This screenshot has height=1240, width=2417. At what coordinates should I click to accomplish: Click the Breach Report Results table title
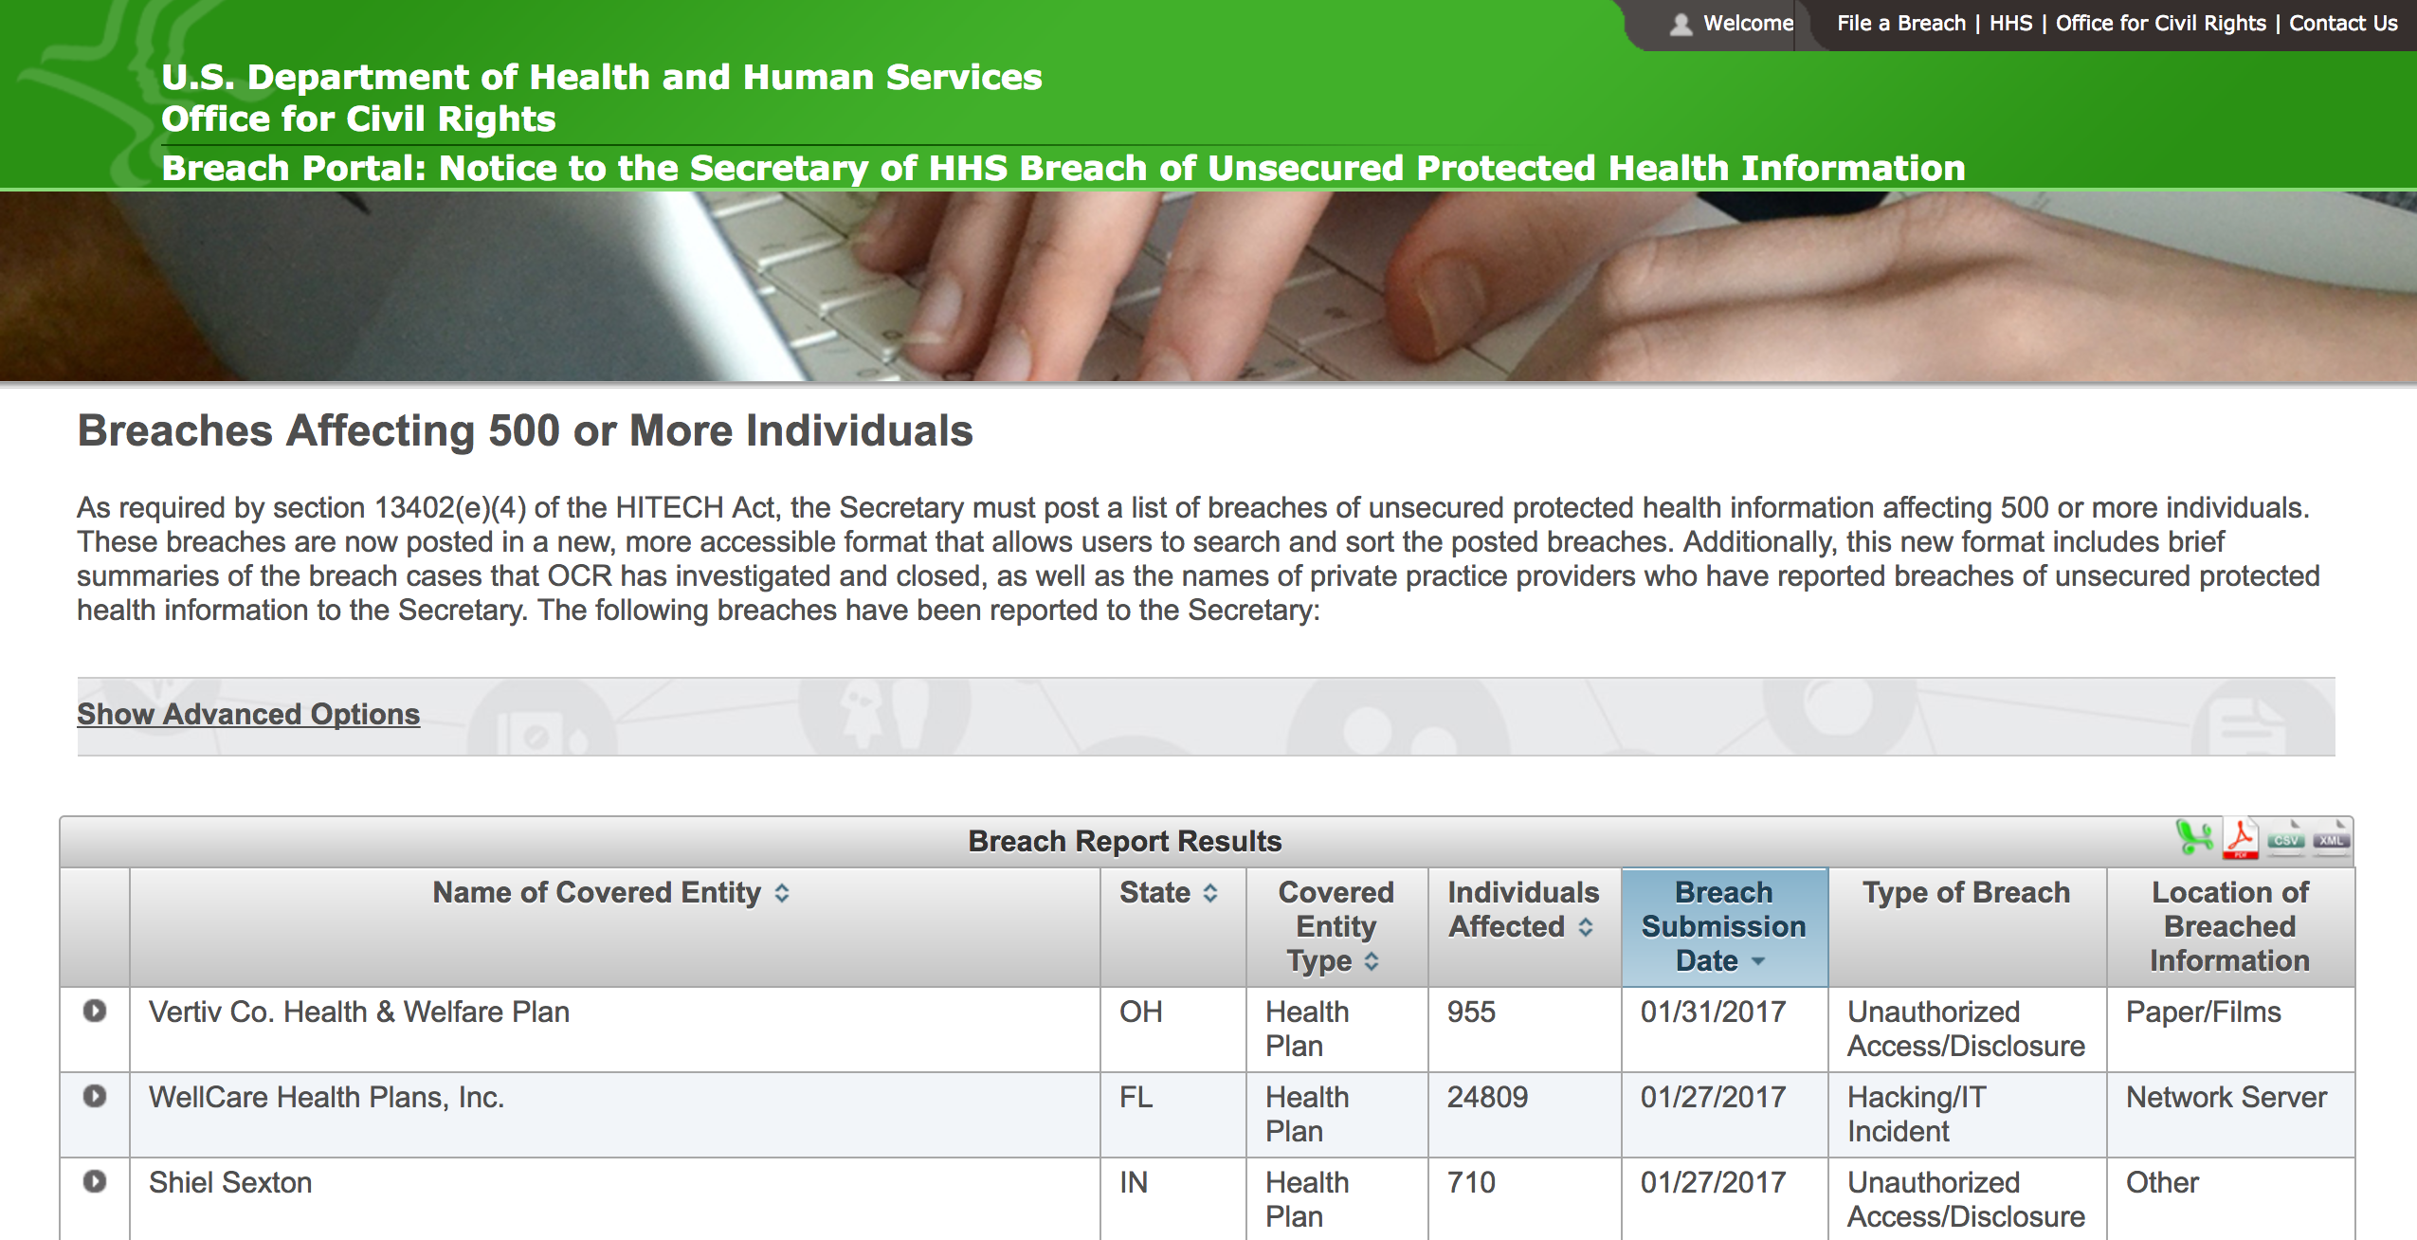pyautogui.click(x=1124, y=841)
